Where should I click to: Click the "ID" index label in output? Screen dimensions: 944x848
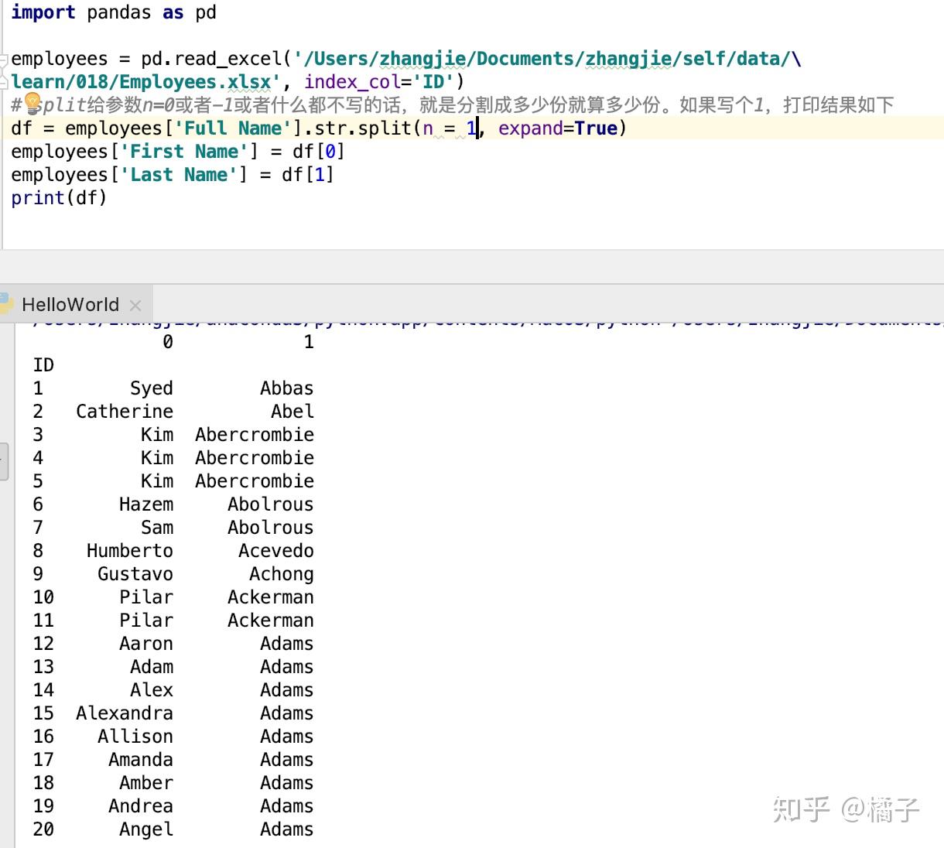(x=43, y=365)
